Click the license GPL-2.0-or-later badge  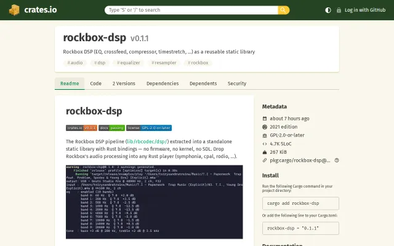(x=149, y=128)
